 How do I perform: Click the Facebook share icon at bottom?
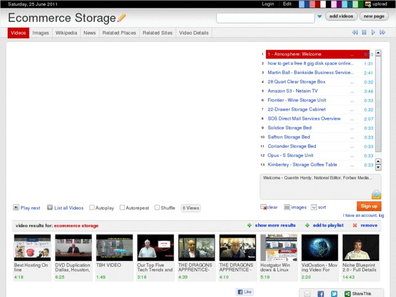pos(320,294)
